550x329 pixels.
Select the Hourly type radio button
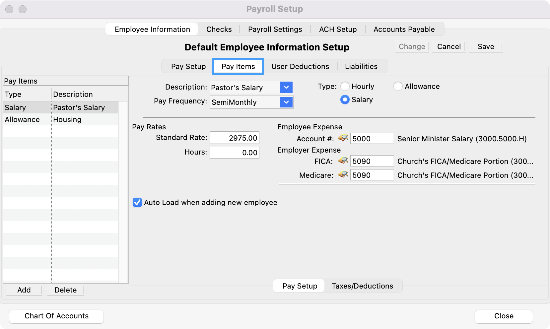click(x=345, y=87)
